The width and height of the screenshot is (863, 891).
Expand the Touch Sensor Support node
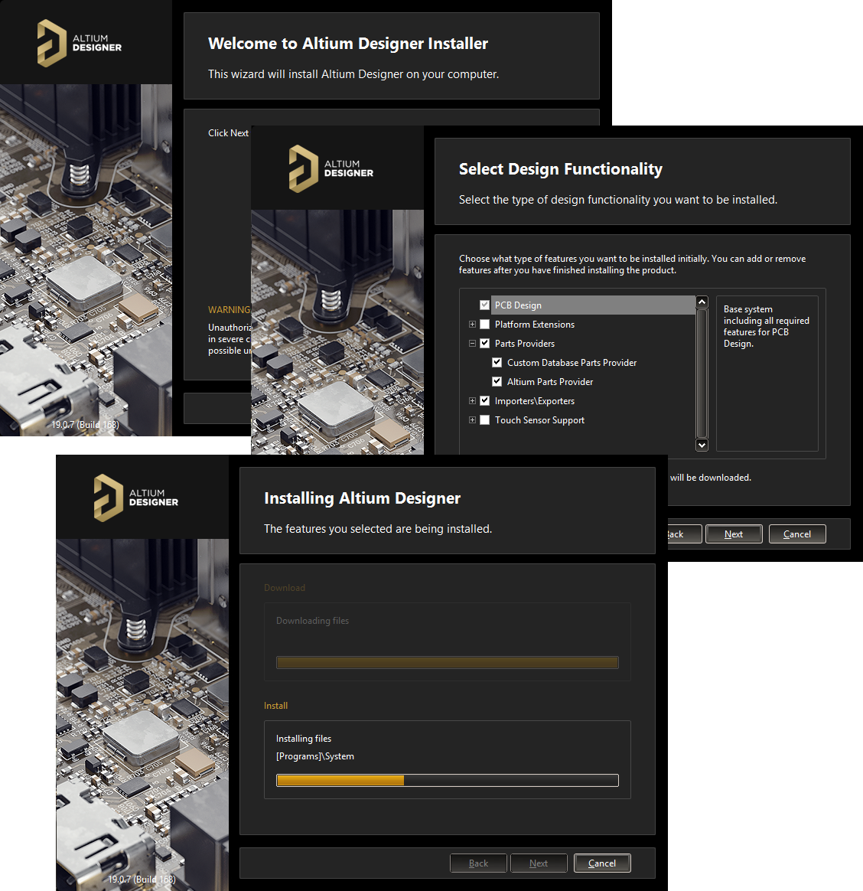point(472,420)
